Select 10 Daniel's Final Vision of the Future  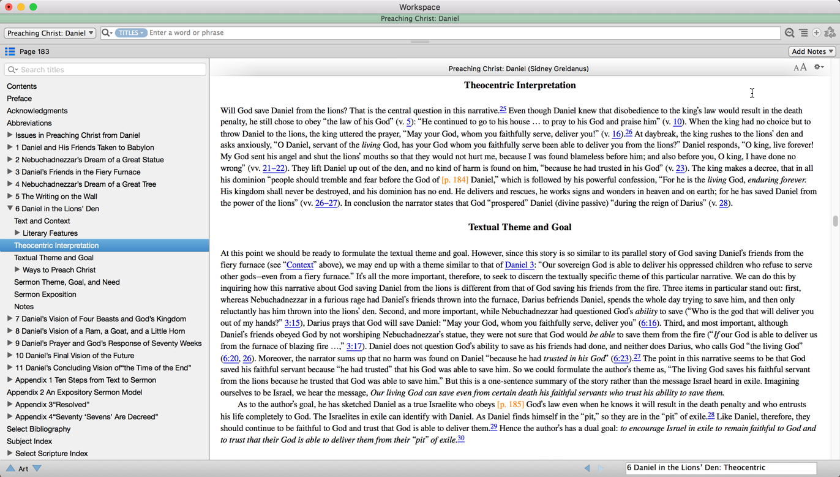point(75,356)
